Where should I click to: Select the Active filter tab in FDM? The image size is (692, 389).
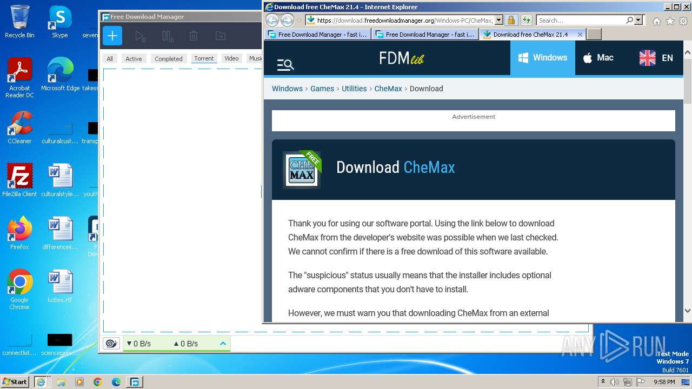(x=134, y=58)
